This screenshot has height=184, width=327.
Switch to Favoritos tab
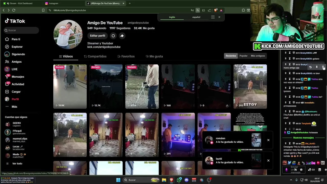coord(126,56)
